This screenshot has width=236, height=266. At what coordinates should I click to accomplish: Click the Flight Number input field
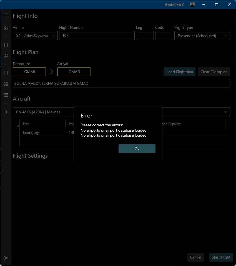click(x=97, y=36)
